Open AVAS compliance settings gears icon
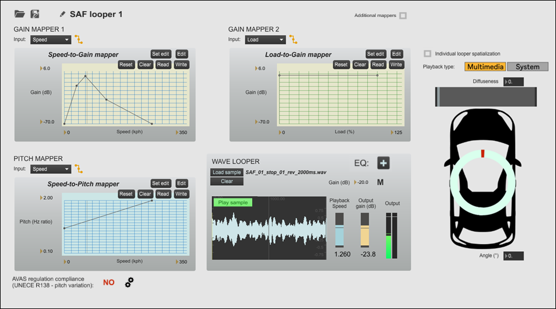Screen dimensions: 556x309 (129, 282)
